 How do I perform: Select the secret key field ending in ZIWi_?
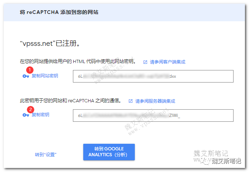153,116
